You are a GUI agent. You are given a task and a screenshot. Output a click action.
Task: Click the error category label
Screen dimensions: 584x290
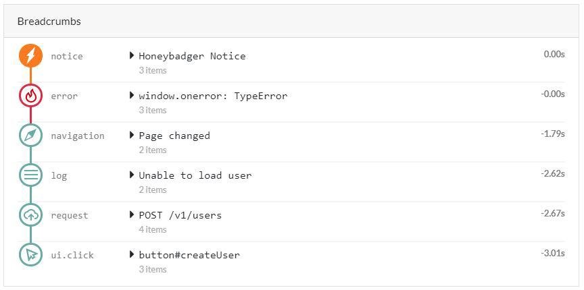pos(64,96)
